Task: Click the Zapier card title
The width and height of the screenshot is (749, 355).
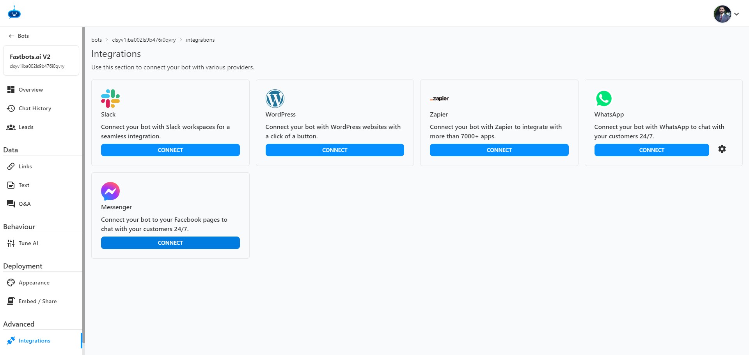Action: [x=438, y=115]
